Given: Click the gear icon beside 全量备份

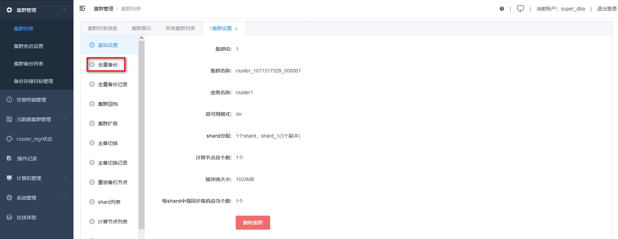Looking at the screenshot, I should coord(92,65).
